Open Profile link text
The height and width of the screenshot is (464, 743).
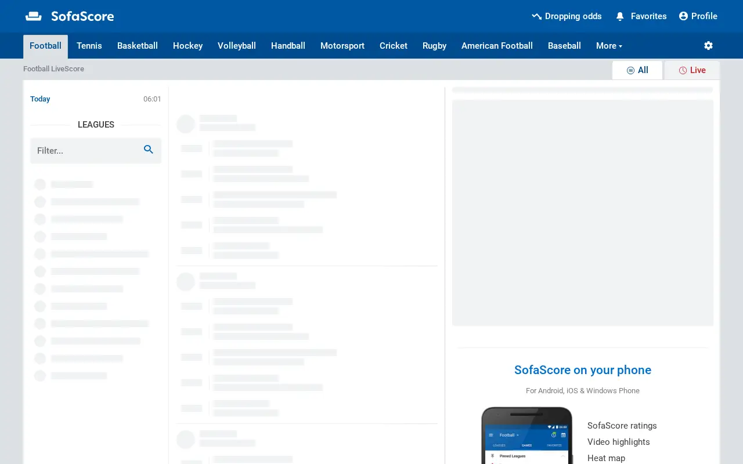(x=704, y=16)
